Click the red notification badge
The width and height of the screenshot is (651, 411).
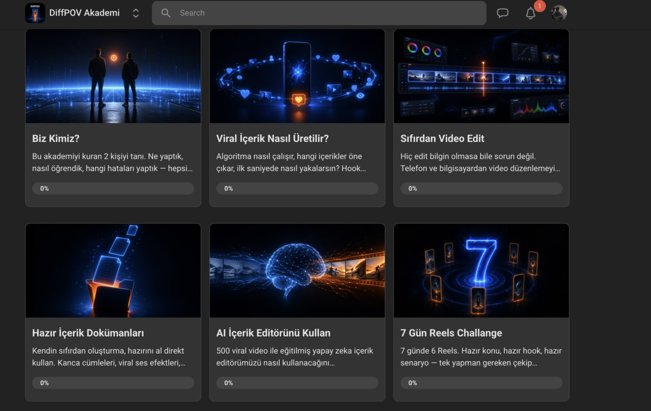click(539, 6)
